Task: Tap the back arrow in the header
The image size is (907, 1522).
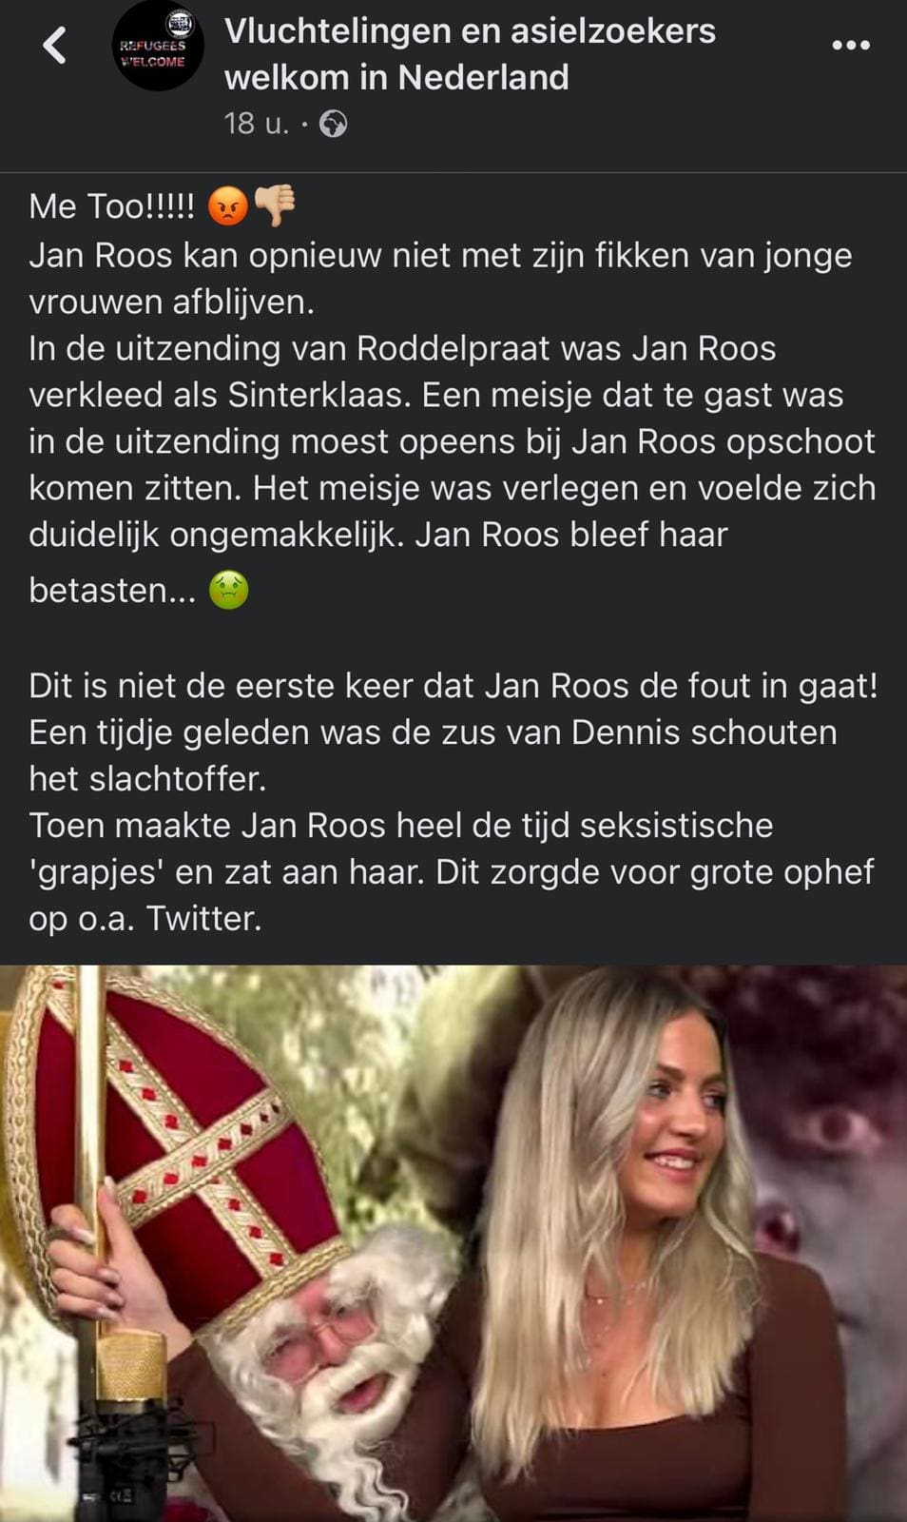Action: coord(55,45)
